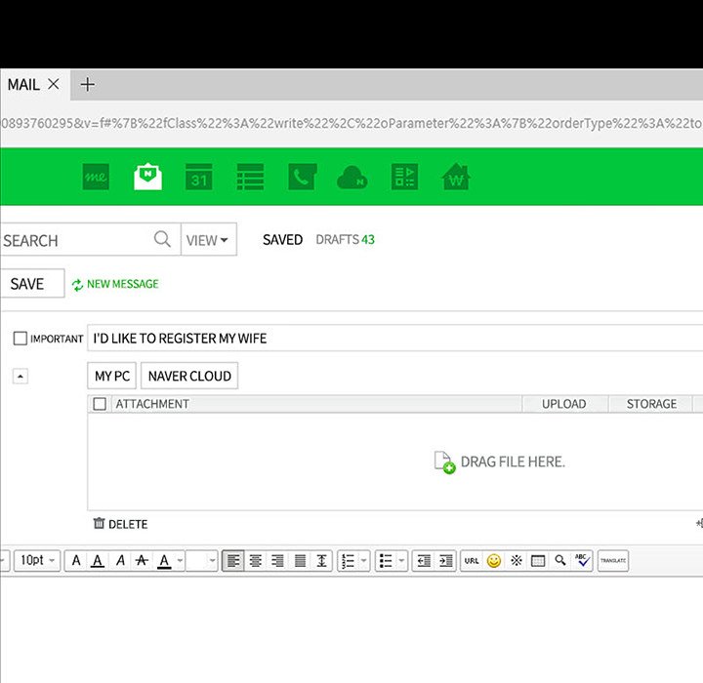703x683 pixels.
Task: Toggle bold text formatting
Action: (77, 561)
